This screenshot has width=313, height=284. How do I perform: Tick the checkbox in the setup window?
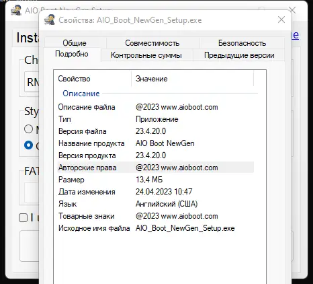23,217
